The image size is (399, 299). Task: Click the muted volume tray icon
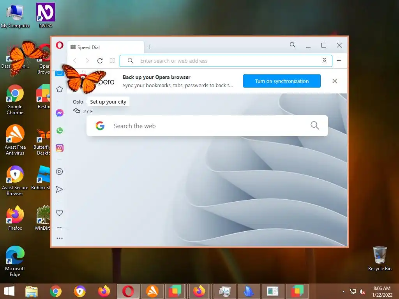point(362,292)
